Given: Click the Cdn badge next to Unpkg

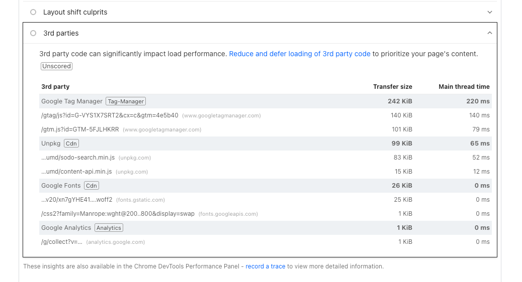Looking at the screenshot, I should pos(71,144).
